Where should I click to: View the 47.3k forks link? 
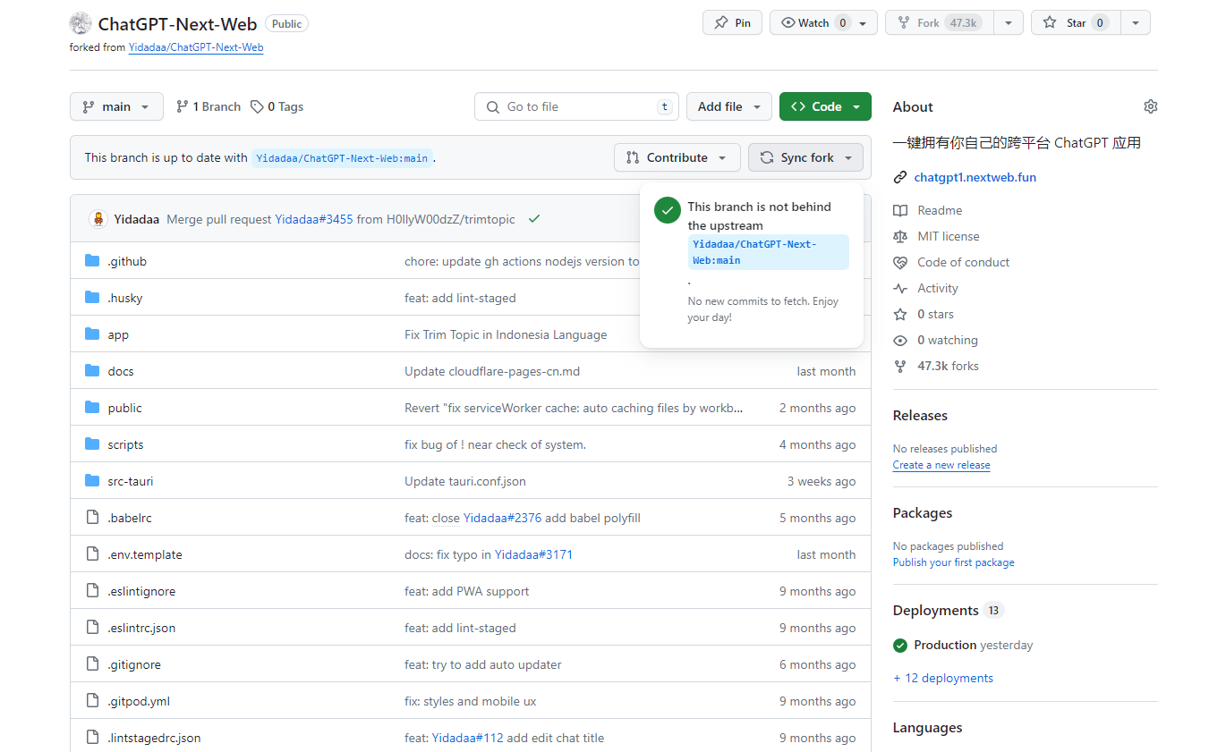click(x=949, y=366)
